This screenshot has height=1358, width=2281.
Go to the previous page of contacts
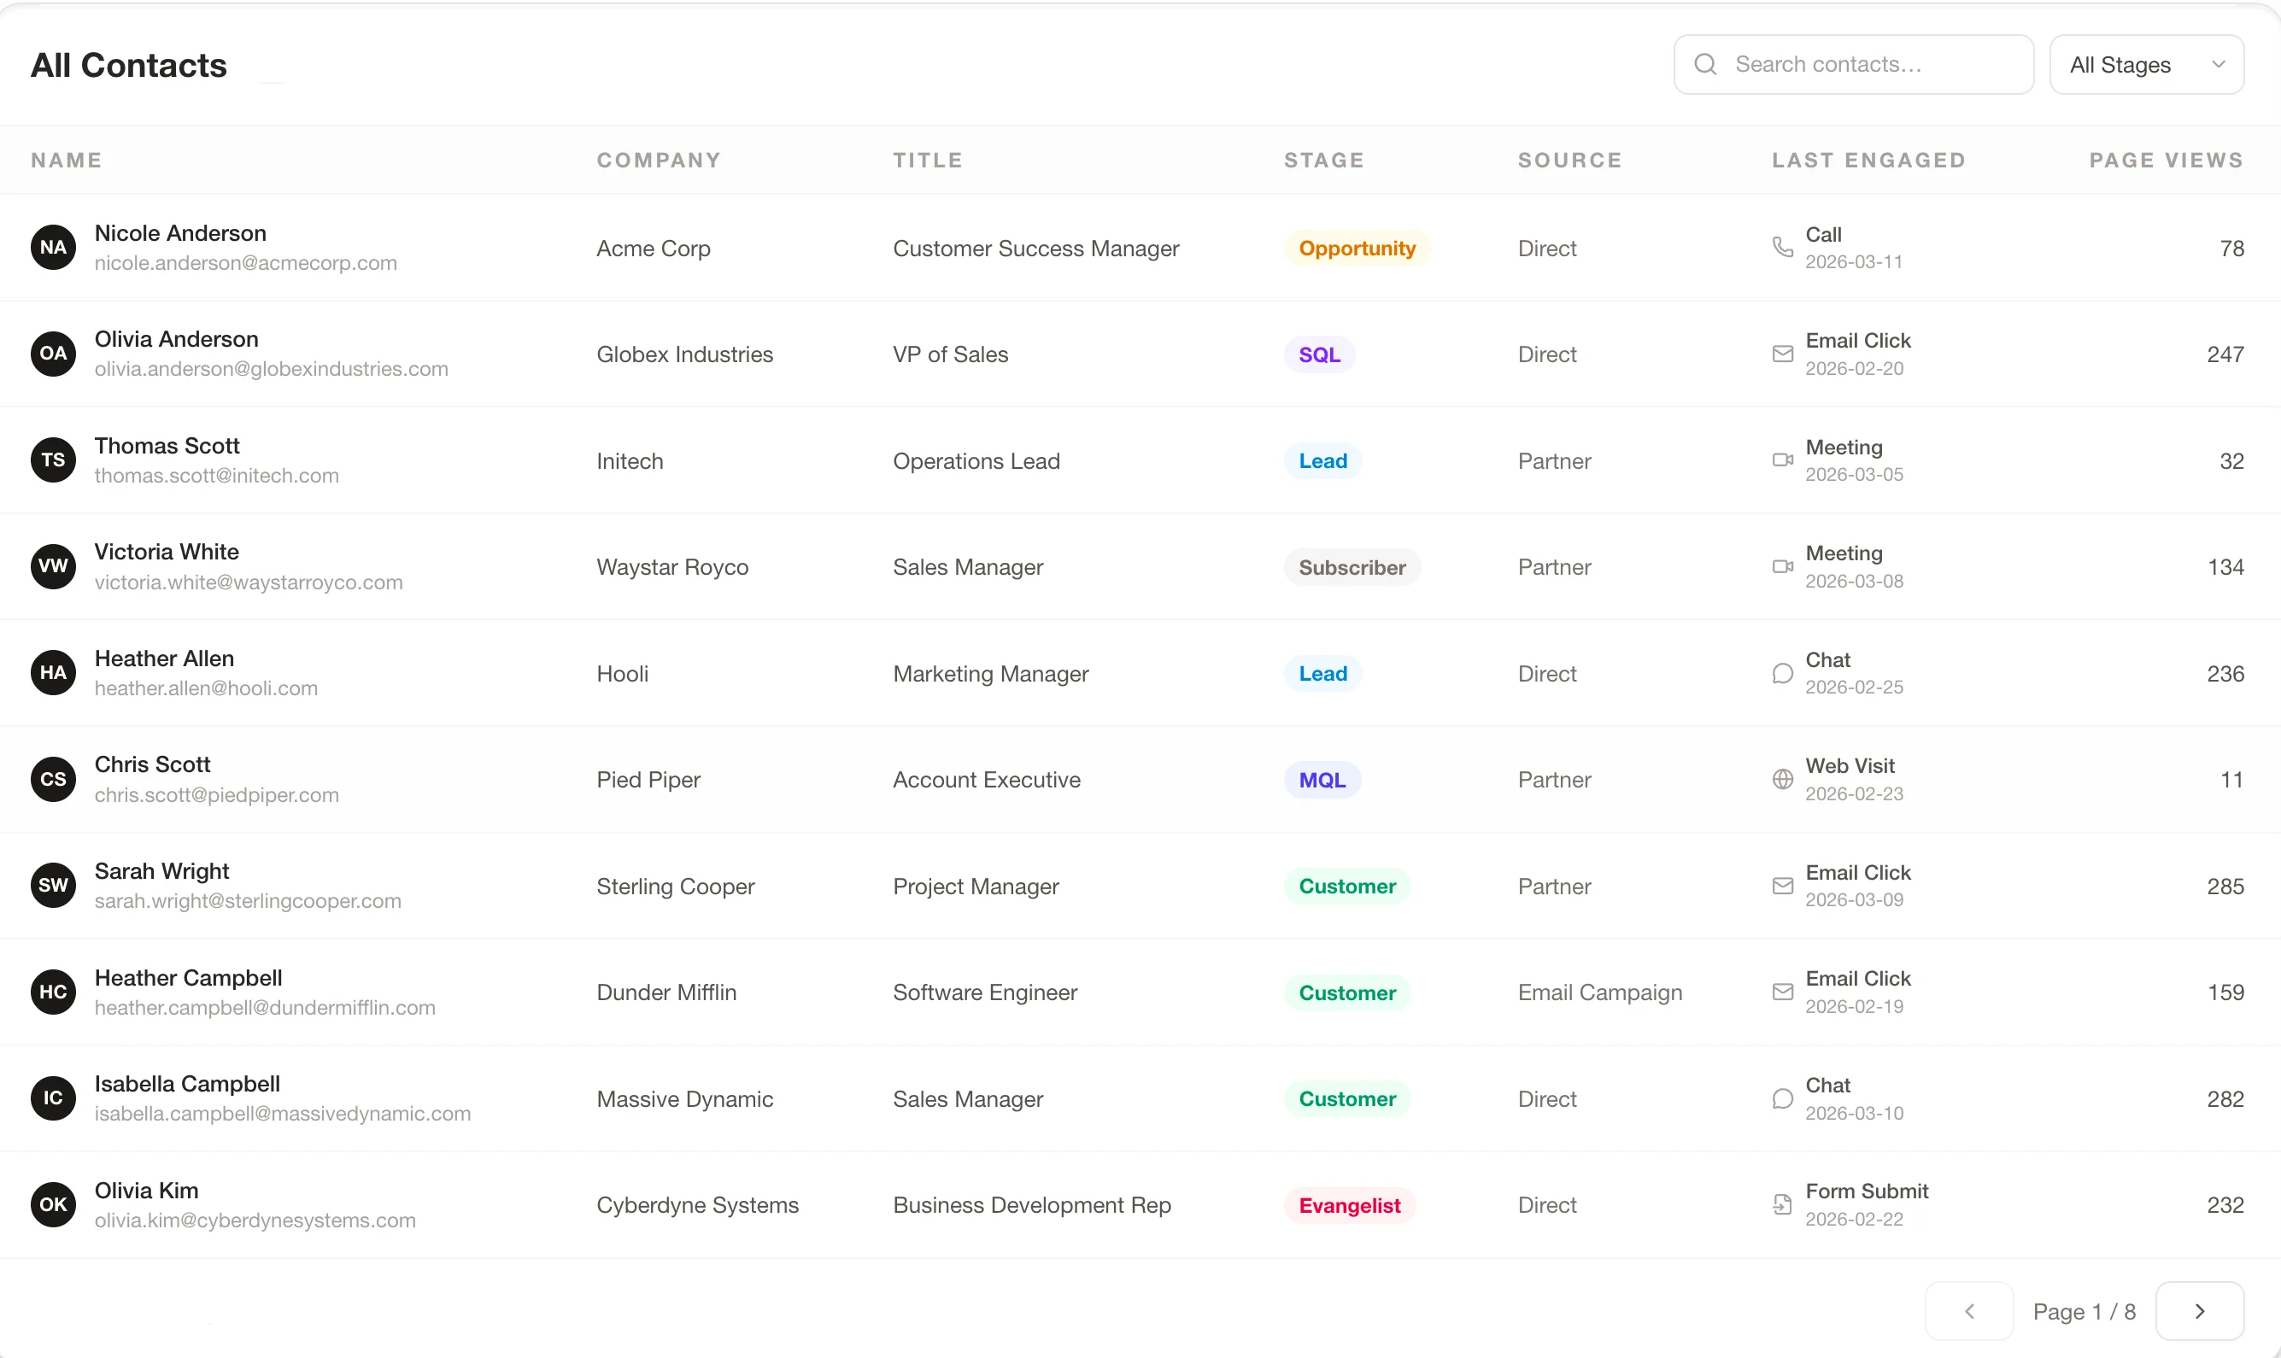point(1969,1311)
